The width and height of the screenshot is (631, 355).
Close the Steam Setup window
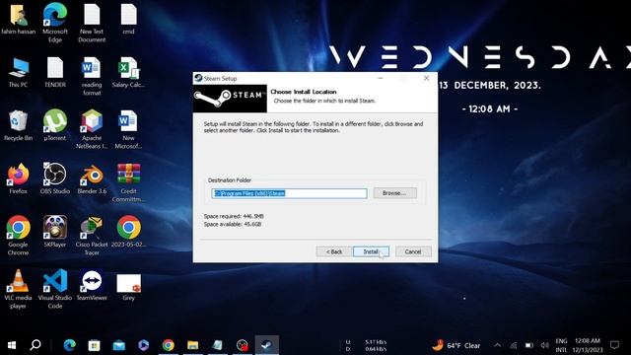(x=426, y=78)
